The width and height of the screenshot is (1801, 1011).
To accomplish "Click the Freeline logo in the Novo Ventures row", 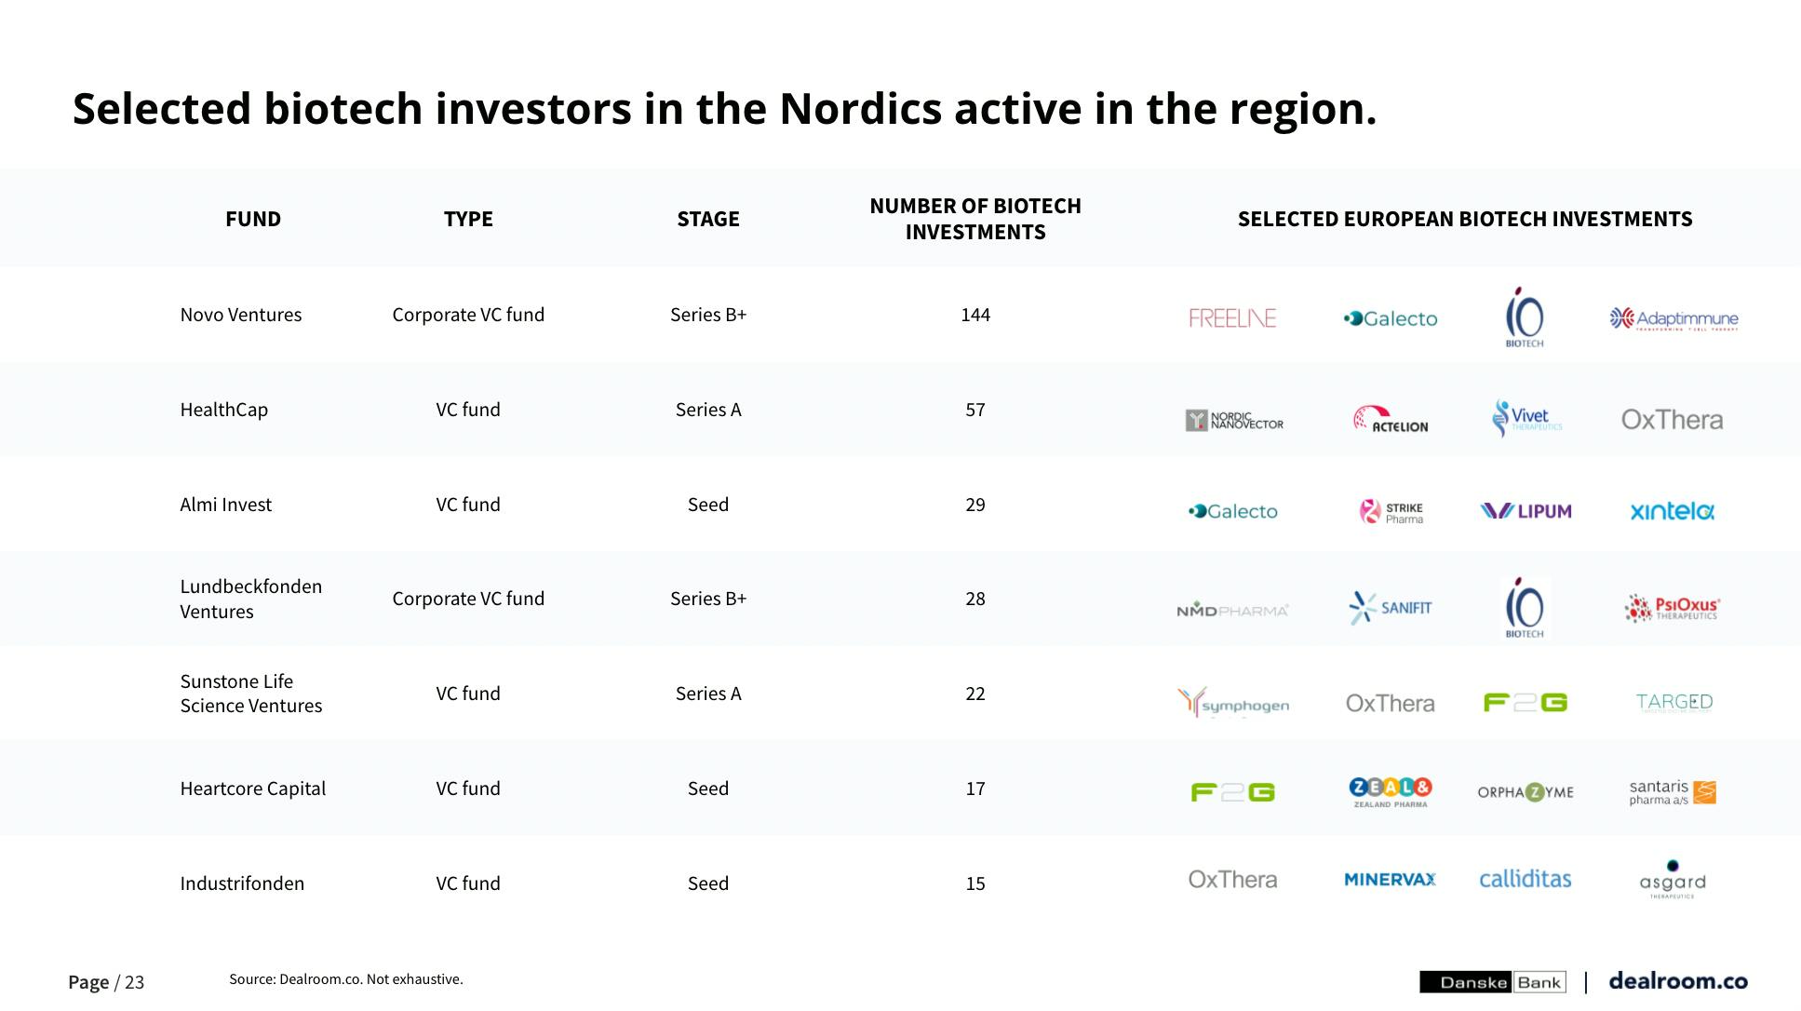I will coord(1232,318).
